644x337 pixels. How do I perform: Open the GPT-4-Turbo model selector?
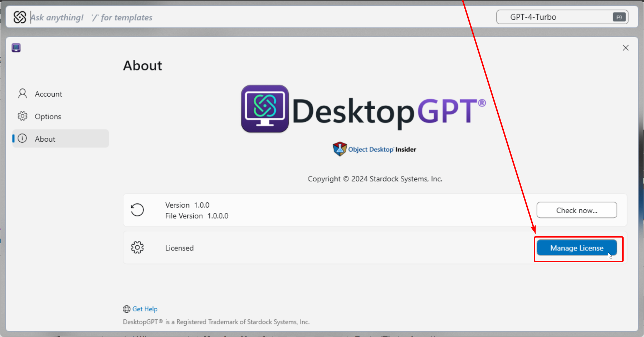tap(555, 17)
